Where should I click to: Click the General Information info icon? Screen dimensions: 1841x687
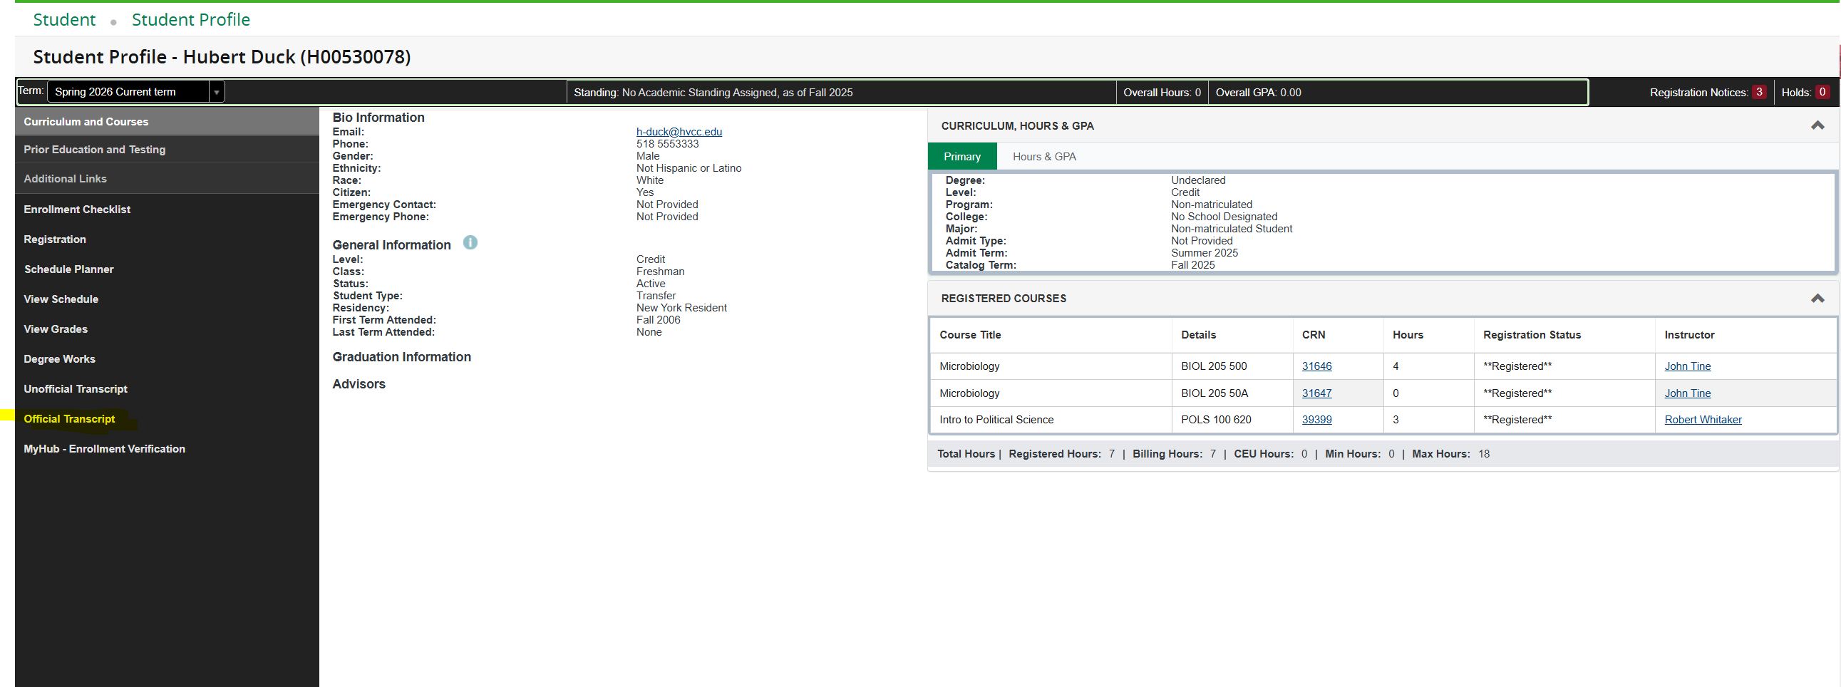(x=470, y=243)
